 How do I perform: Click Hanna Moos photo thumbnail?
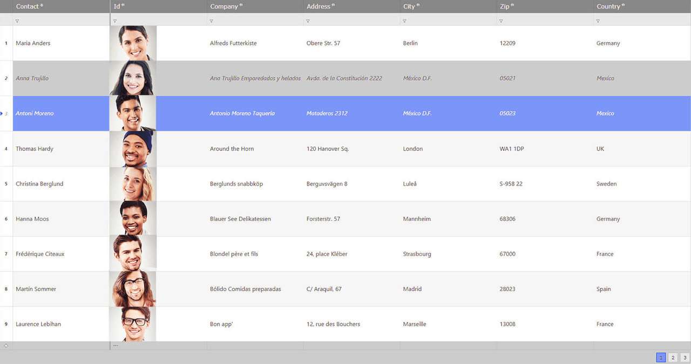coord(133,219)
